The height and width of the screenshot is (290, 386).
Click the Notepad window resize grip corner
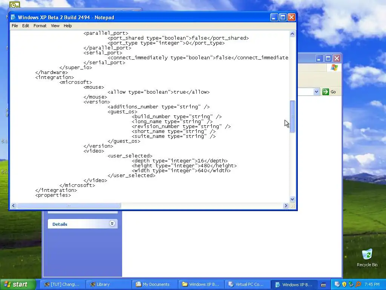(293, 206)
